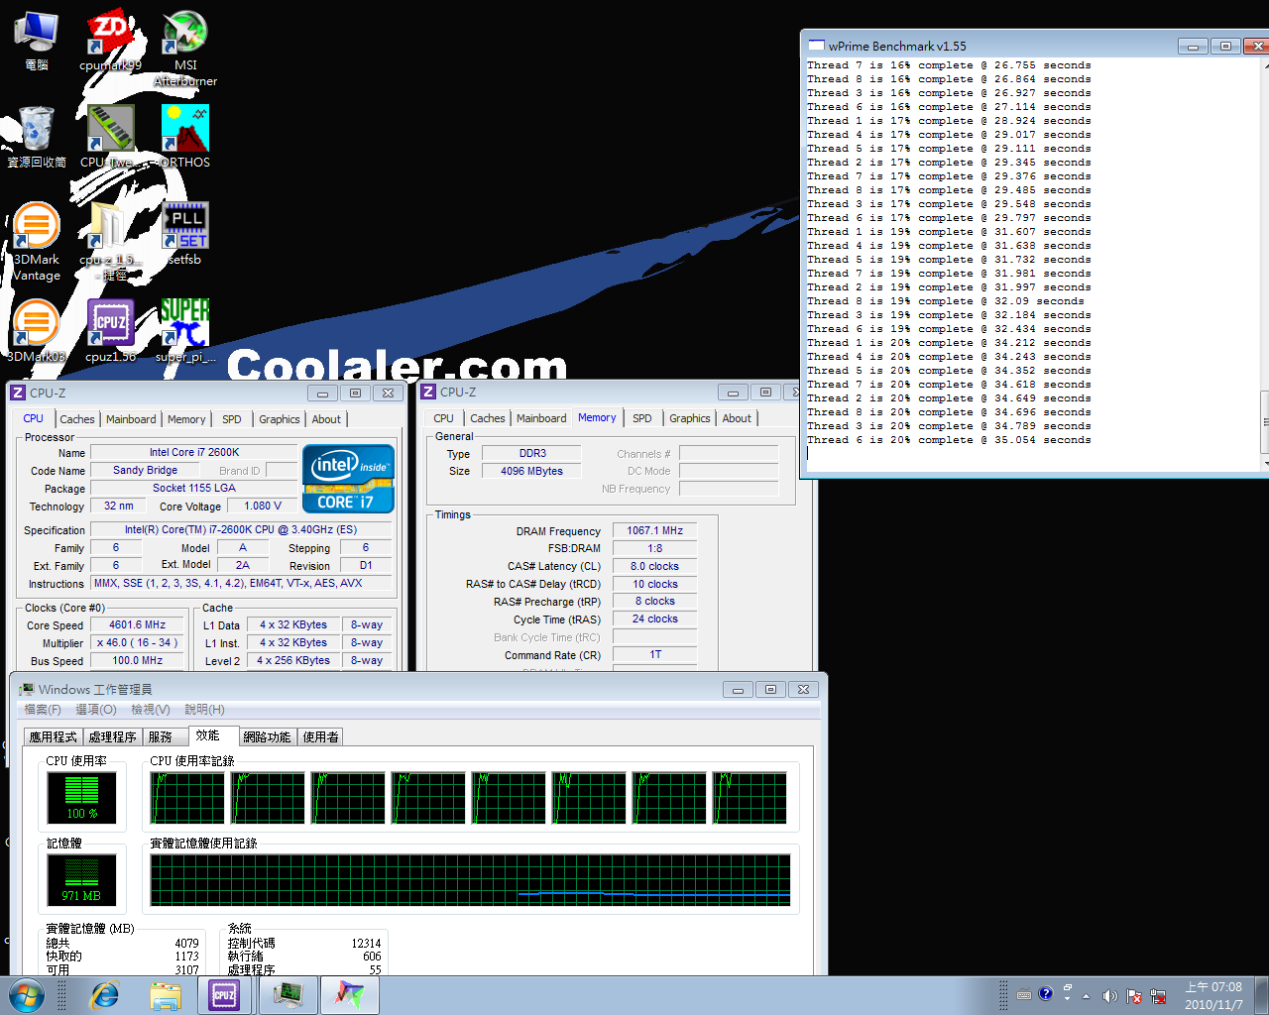The width and height of the screenshot is (1269, 1015).
Task: Launch the cpuz1.56 desktop shortcut
Action: [110, 332]
